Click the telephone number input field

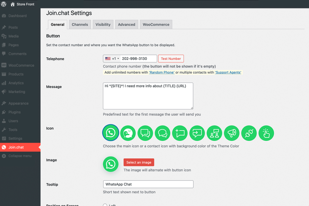pos(139,59)
